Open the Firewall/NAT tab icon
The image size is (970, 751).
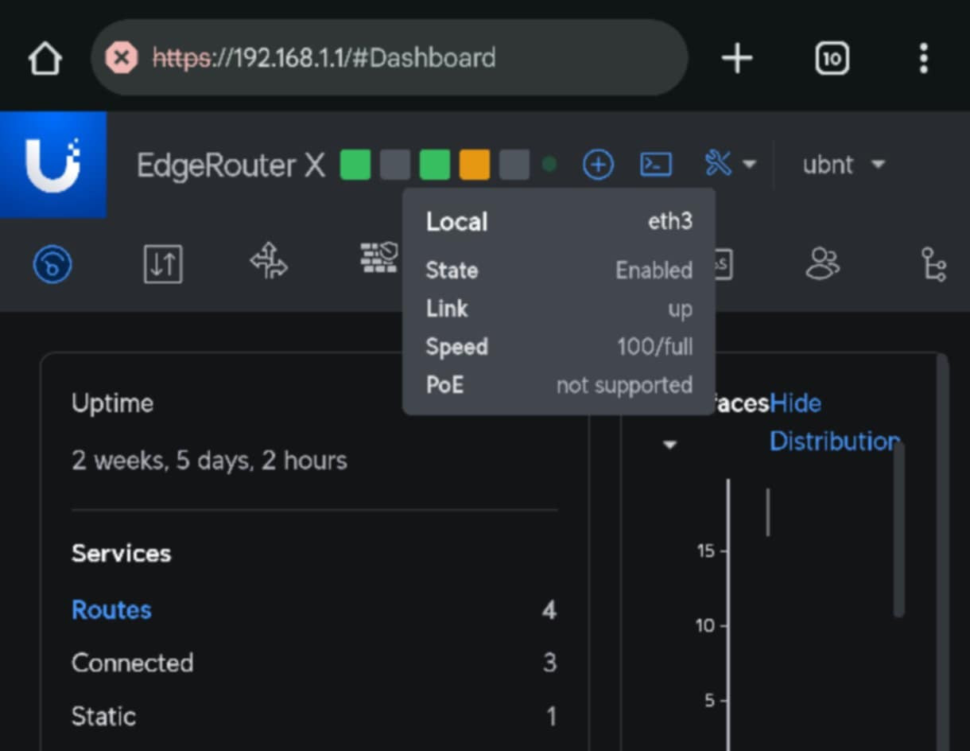(x=378, y=259)
